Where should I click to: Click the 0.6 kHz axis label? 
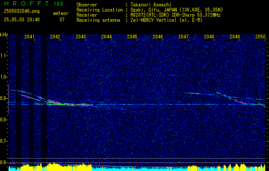click(3, 162)
